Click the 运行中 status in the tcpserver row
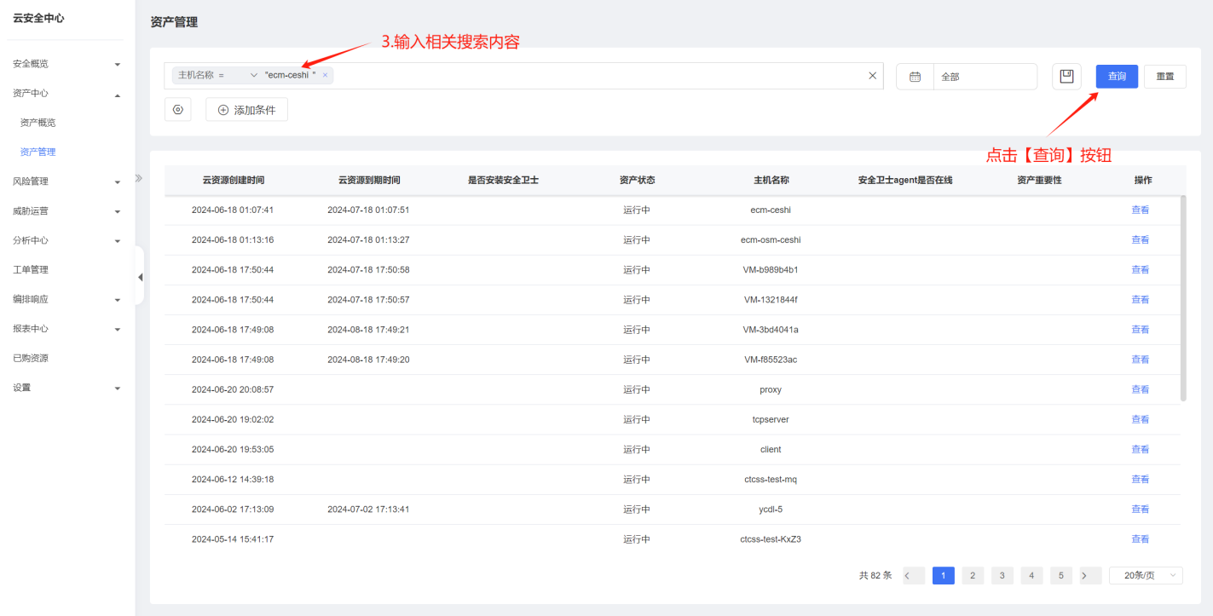The height and width of the screenshot is (616, 1213). click(637, 419)
